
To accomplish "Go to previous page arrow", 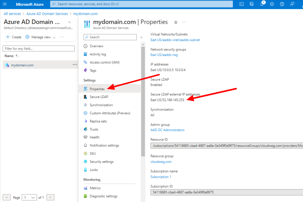I will pos(6,197).
